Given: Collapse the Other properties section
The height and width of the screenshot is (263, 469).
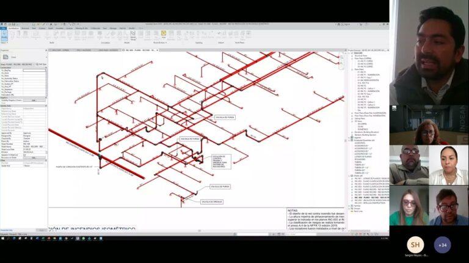Looking at the screenshot, I should [46, 161].
